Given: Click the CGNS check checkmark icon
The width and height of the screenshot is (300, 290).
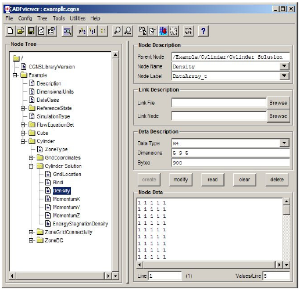Looking at the screenshot, I should click(153, 31).
